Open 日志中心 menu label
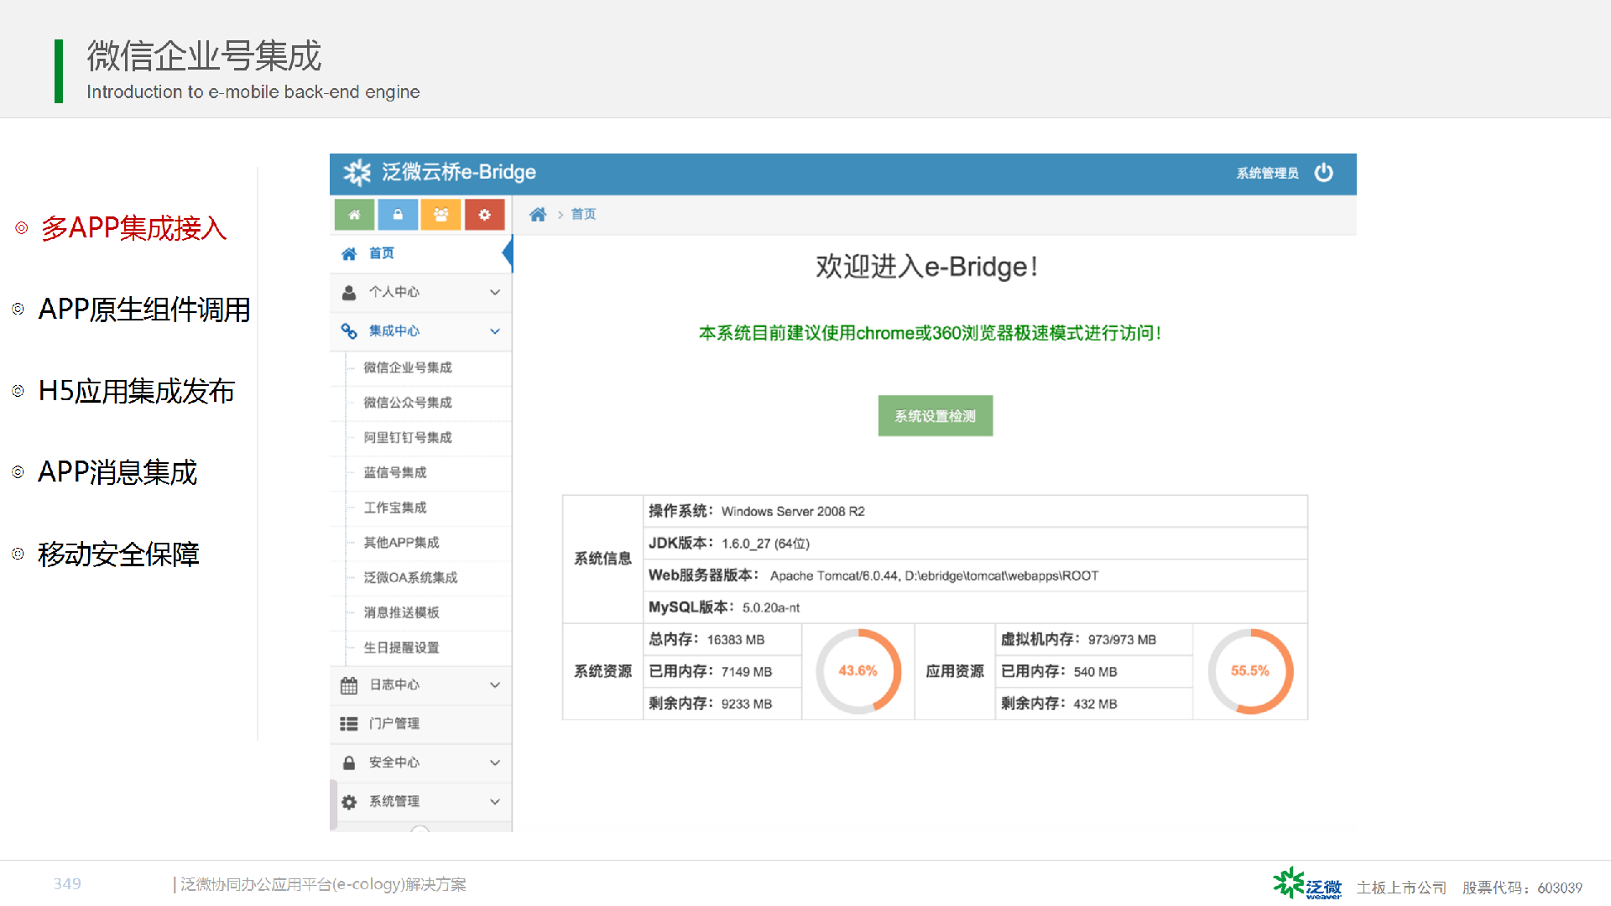The image size is (1611, 906). [x=394, y=685]
